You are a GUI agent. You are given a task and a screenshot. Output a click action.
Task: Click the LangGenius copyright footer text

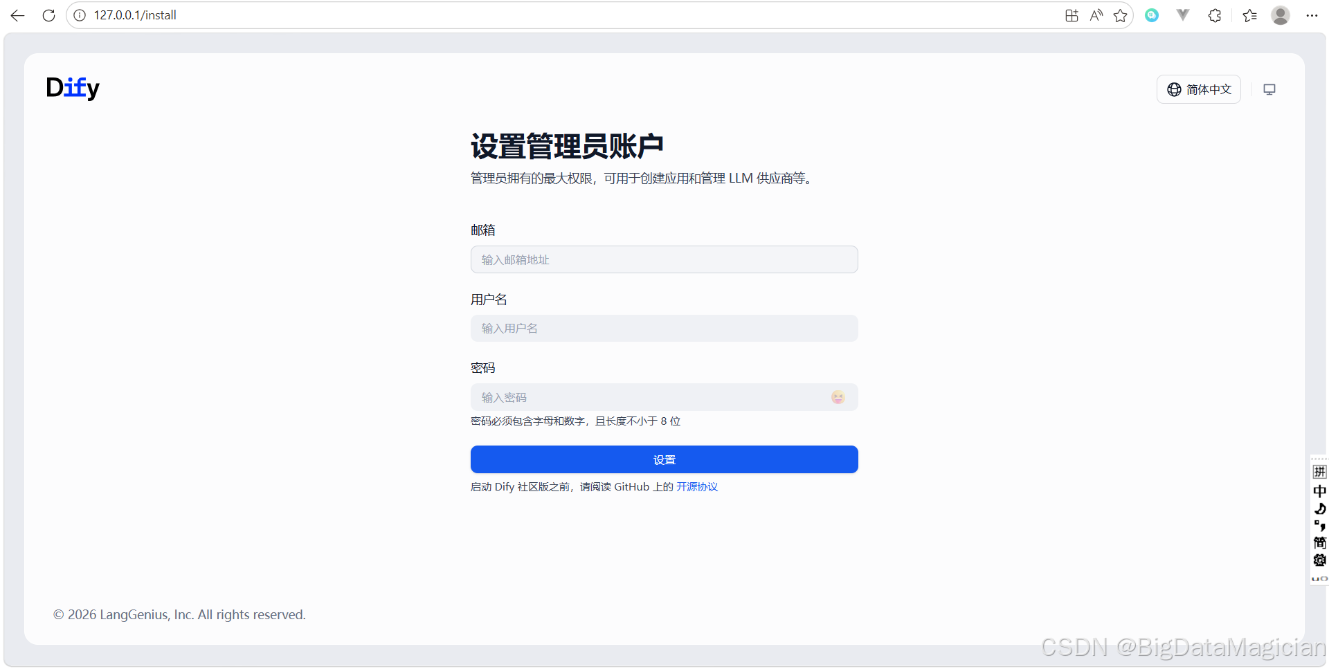pos(179,614)
